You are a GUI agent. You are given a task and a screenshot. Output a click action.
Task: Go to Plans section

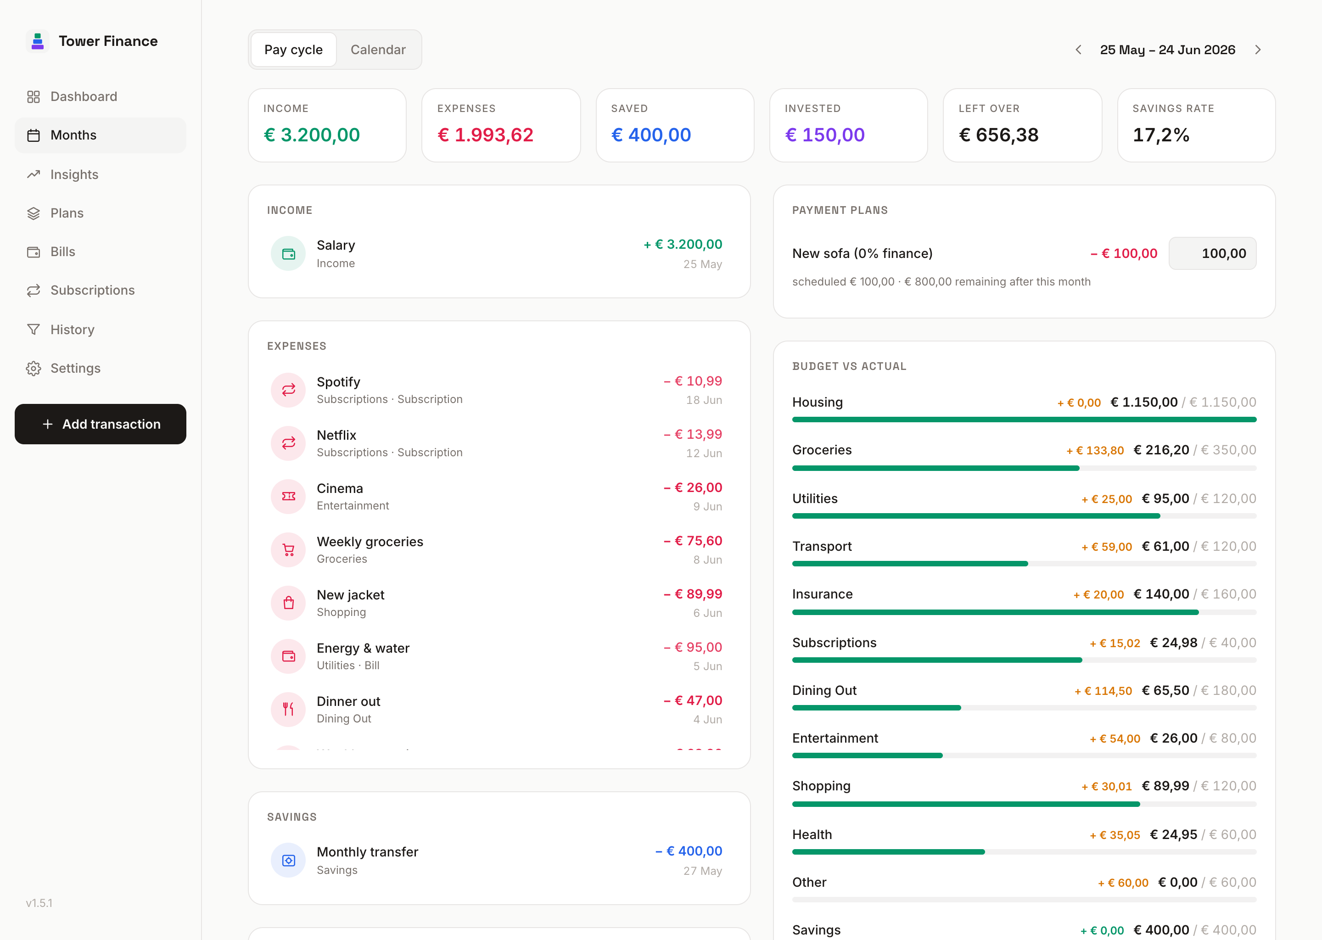point(100,213)
